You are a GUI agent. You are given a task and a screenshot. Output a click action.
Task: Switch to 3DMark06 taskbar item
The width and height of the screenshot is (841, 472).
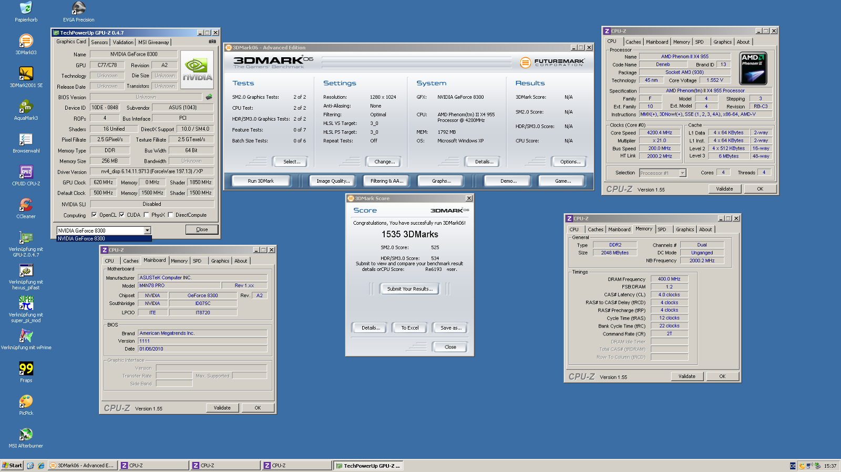83,466
